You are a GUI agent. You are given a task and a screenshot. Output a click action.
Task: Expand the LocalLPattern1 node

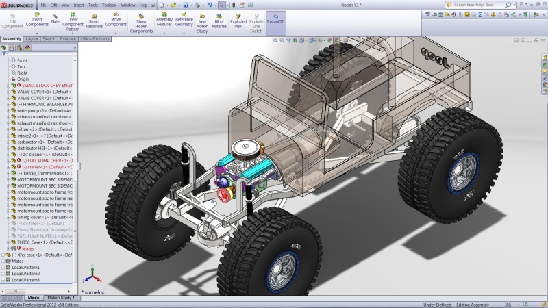pyautogui.click(x=3, y=267)
